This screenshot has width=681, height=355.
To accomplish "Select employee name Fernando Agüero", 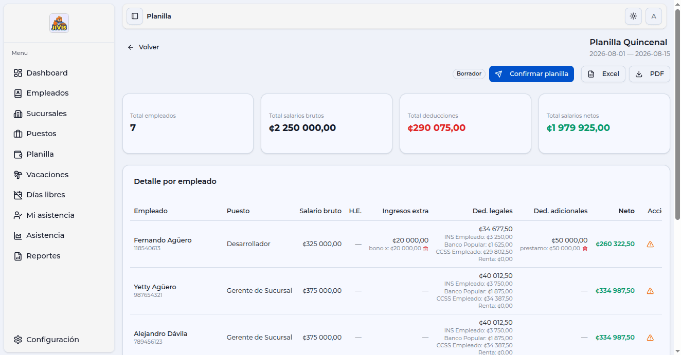I will coord(163,240).
